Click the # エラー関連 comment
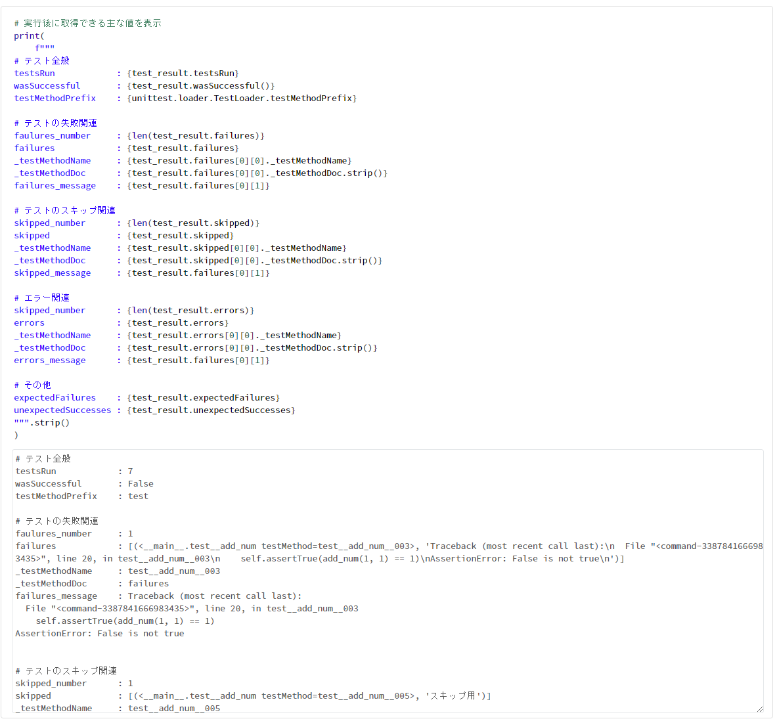The image size is (777, 723). pyautogui.click(x=41, y=297)
